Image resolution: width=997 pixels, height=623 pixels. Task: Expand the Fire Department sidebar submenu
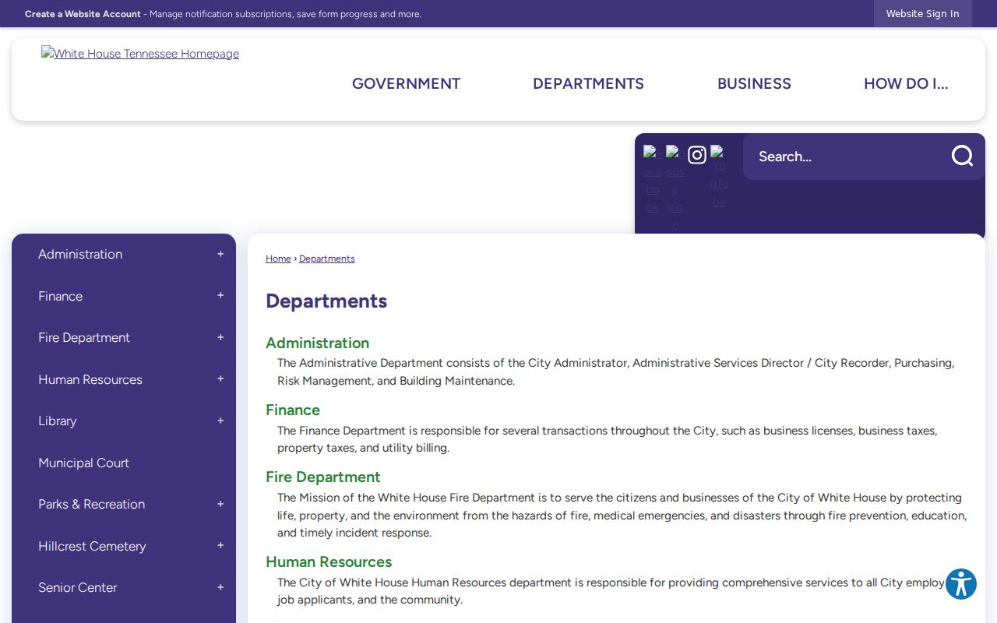(x=220, y=337)
